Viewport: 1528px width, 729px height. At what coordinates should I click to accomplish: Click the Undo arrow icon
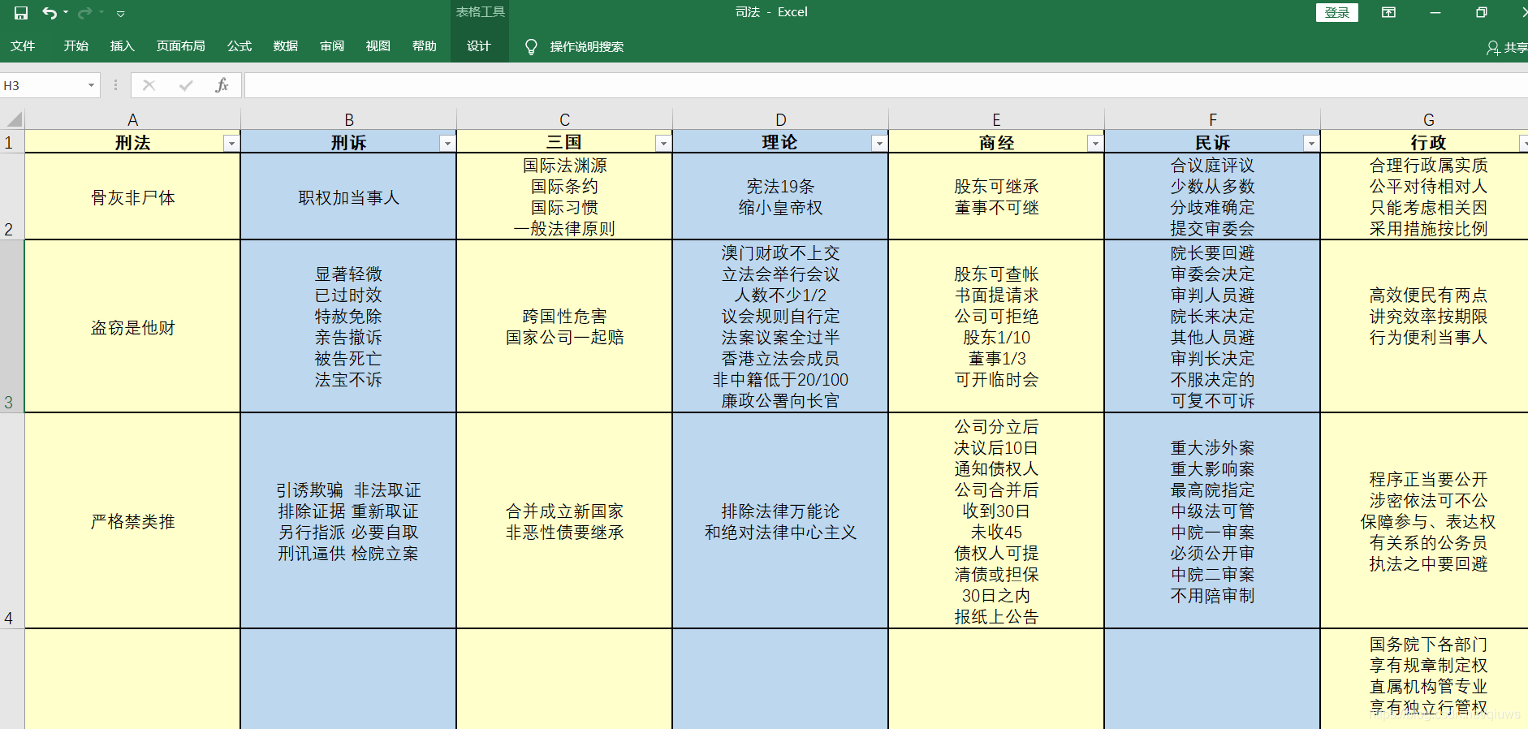(50, 13)
